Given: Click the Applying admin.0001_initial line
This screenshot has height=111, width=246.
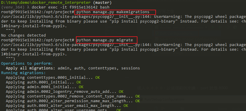Looking at the screenshot, I should coord(45,87).
